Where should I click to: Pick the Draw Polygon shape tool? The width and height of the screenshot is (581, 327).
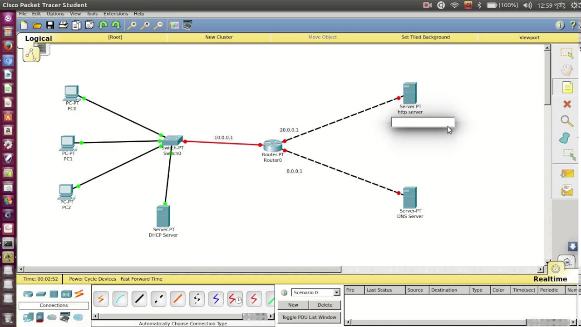565,138
